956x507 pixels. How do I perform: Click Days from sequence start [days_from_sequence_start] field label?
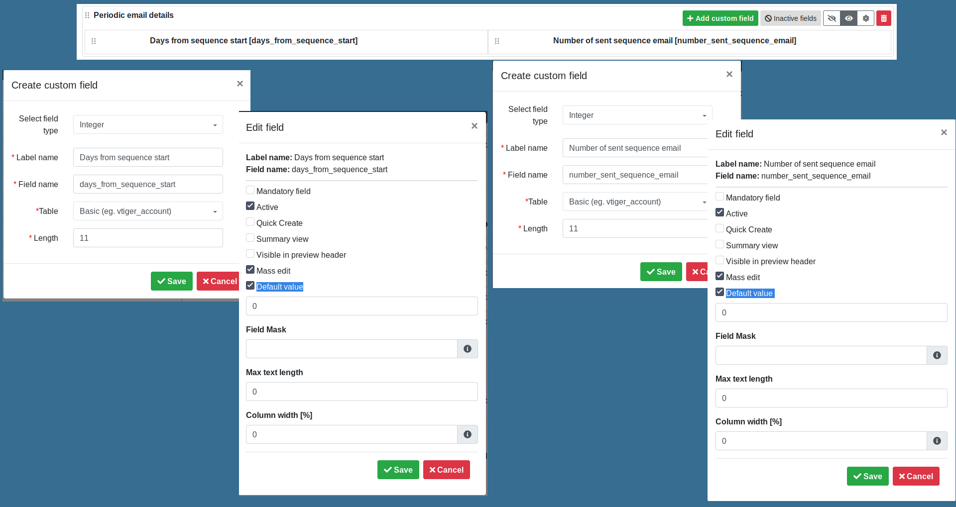254,41
